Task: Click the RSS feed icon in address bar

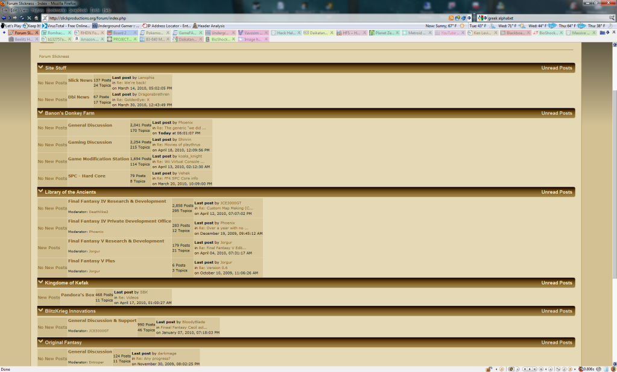Action: click(x=452, y=18)
